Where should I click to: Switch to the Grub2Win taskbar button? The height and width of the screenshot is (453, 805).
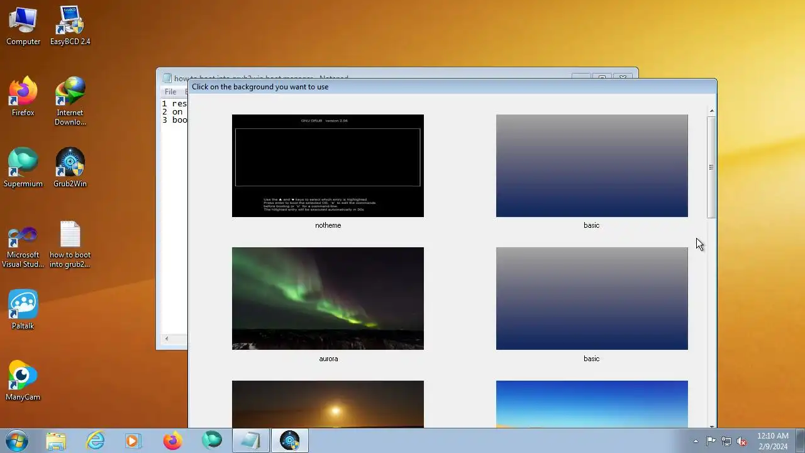pos(290,441)
